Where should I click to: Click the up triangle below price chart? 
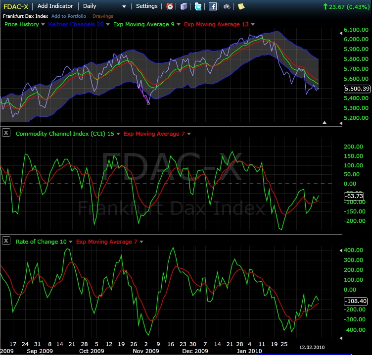tap(325, 122)
